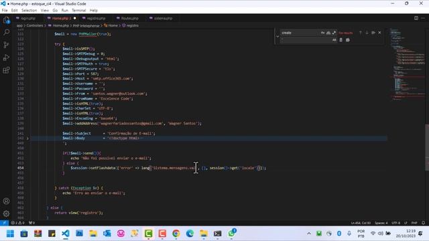Image resolution: width=429 pixels, height=241 pixels.
Task: Toggle Match Case in find widget
Action: (322, 33)
